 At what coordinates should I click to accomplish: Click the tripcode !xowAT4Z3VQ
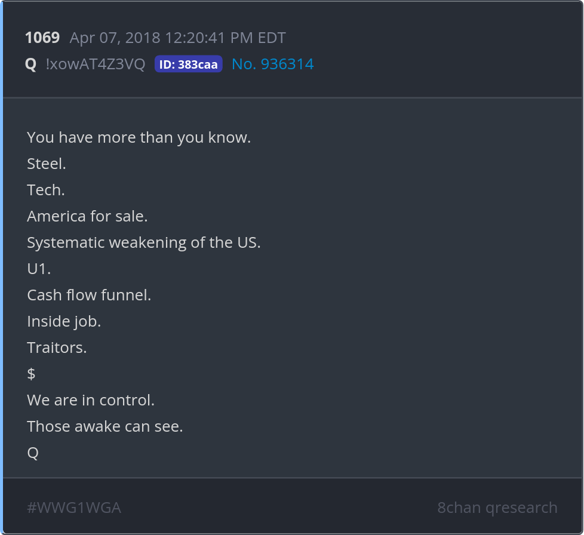[95, 64]
